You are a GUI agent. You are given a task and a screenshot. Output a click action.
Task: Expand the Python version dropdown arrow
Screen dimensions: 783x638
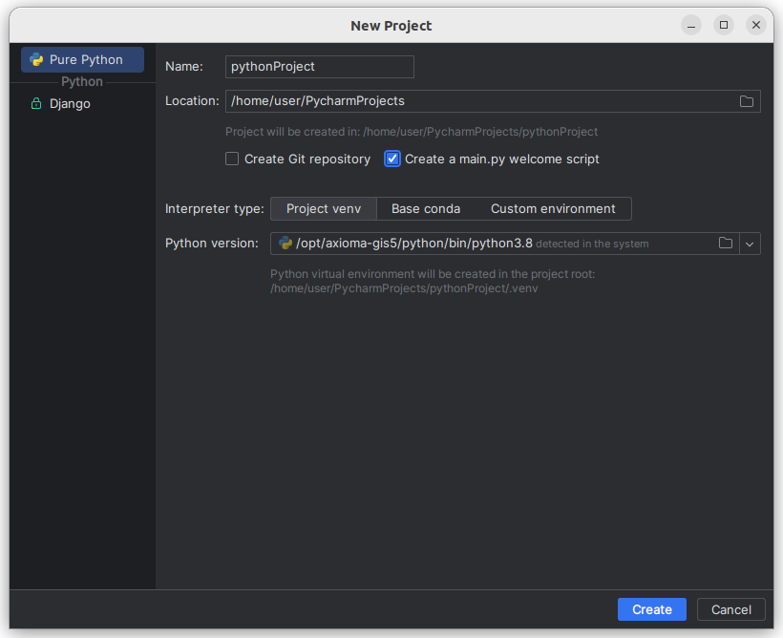point(750,244)
